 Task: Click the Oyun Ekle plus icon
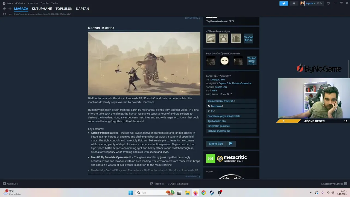pos(4,184)
